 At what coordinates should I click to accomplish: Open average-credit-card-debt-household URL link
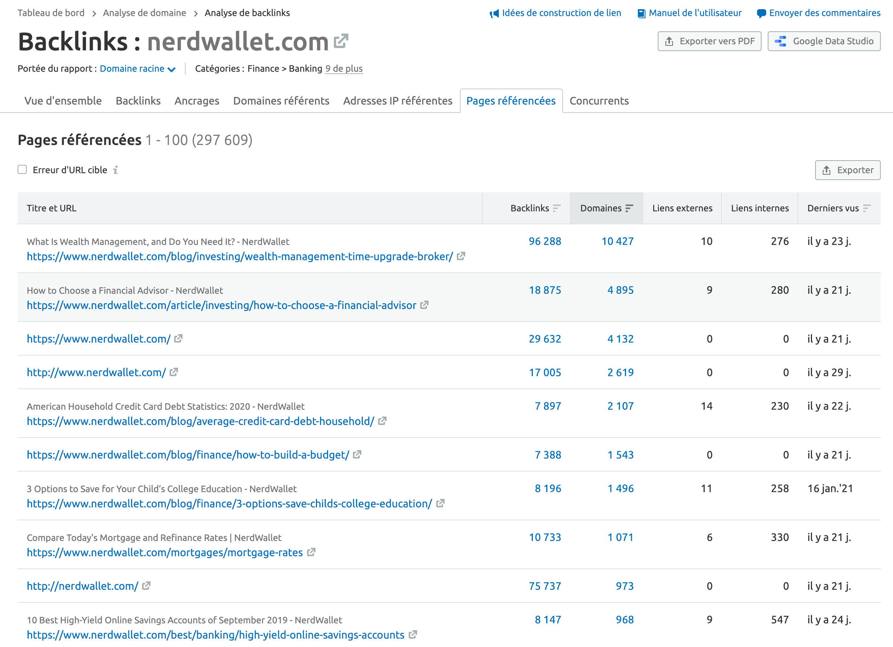coord(201,421)
